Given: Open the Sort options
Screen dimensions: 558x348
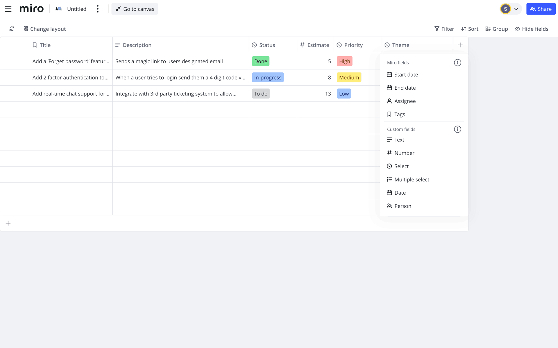Looking at the screenshot, I should click(x=470, y=29).
